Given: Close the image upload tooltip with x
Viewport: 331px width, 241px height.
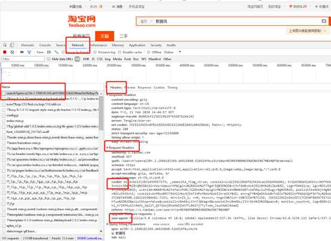Looking at the screenshot, I should coord(325,31).
